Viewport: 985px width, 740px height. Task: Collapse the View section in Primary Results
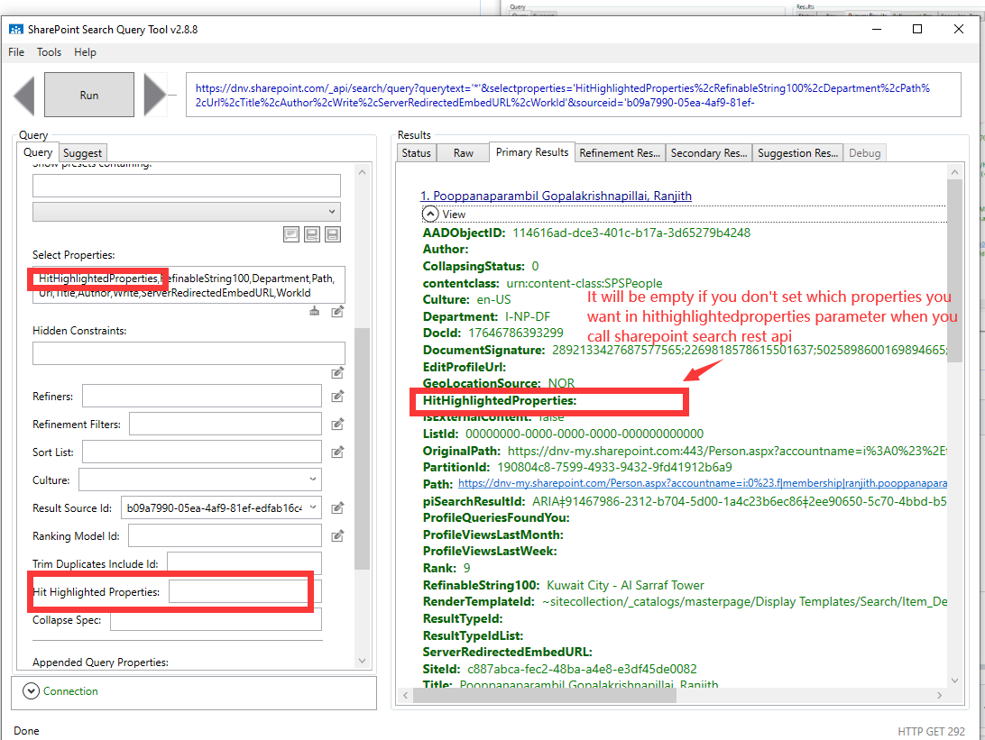[x=430, y=214]
